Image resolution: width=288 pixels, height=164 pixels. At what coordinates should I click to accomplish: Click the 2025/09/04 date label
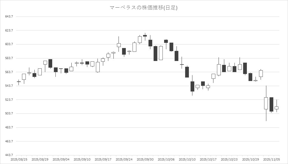[x=61, y=159]
